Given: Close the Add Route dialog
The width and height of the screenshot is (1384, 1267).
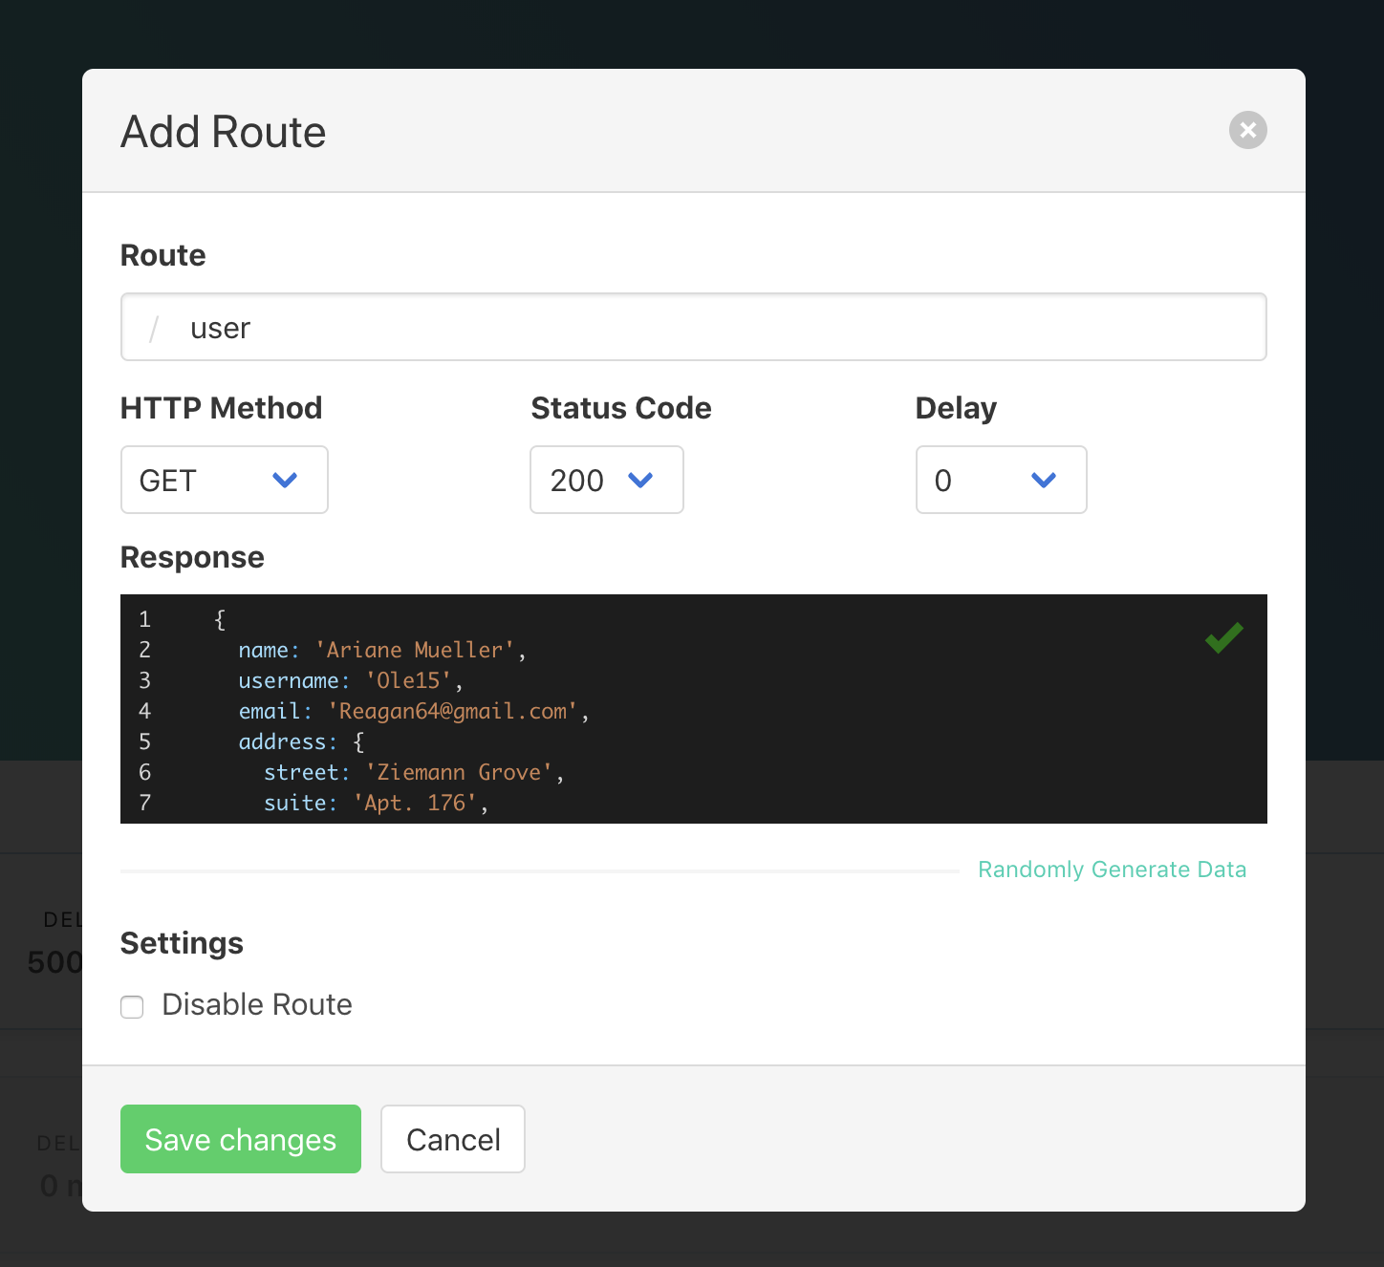Looking at the screenshot, I should (1247, 130).
